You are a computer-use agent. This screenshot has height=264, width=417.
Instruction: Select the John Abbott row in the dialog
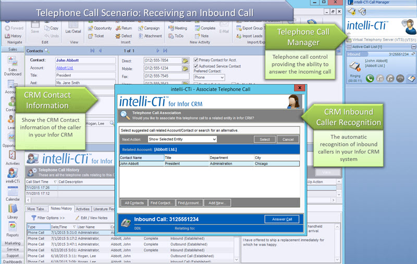[210, 164]
